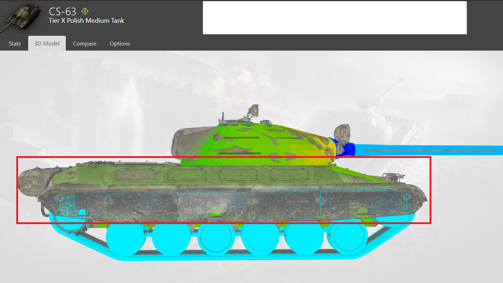Open the Options tab
This screenshot has width=503, height=283.
pyautogui.click(x=120, y=44)
